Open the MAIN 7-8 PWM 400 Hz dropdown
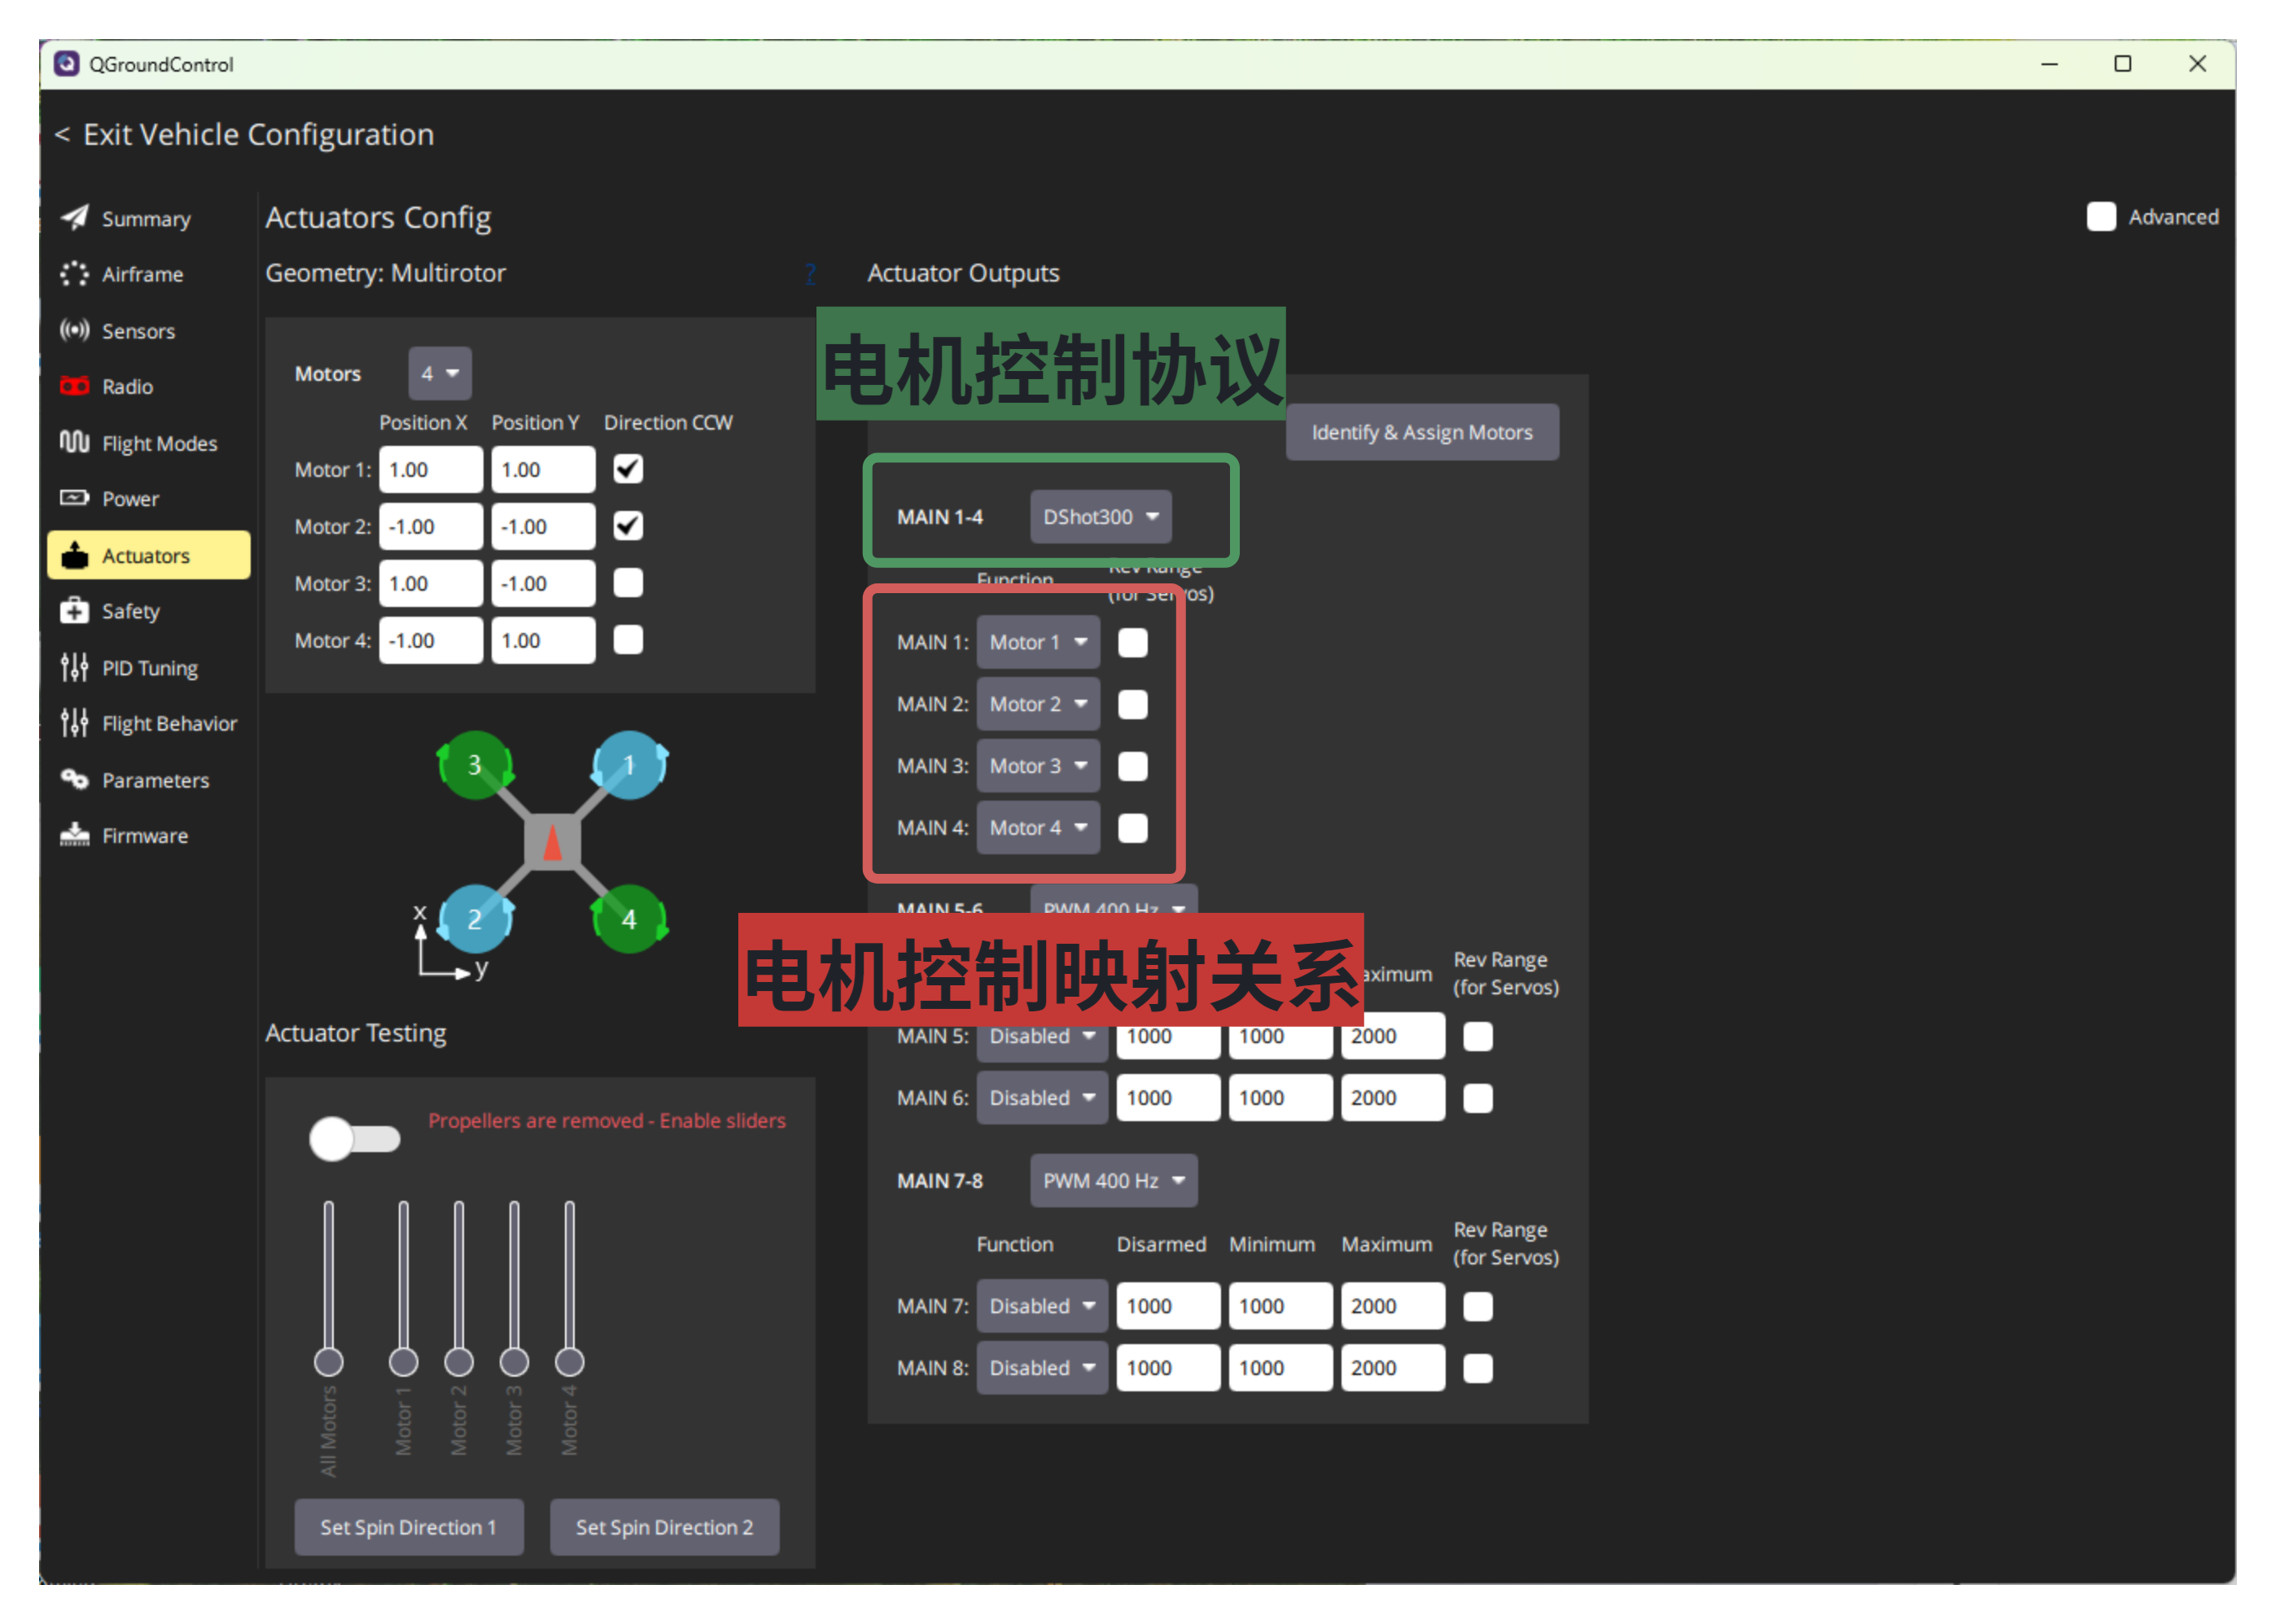Screen dimensions: 2276x1624 [x=1114, y=1181]
